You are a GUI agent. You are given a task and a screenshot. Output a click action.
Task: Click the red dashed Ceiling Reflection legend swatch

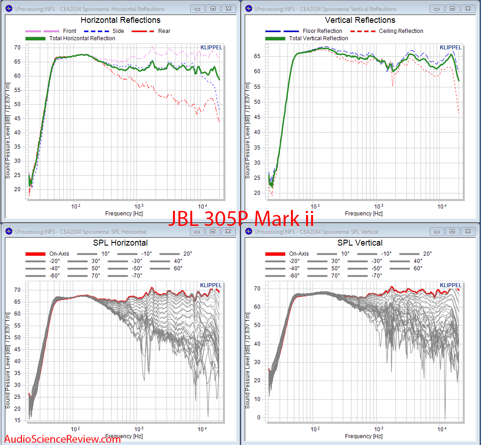pyautogui.click(x=363, y=31)
